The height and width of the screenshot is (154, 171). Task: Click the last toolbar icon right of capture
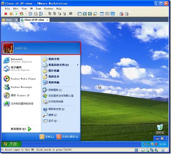127,14
